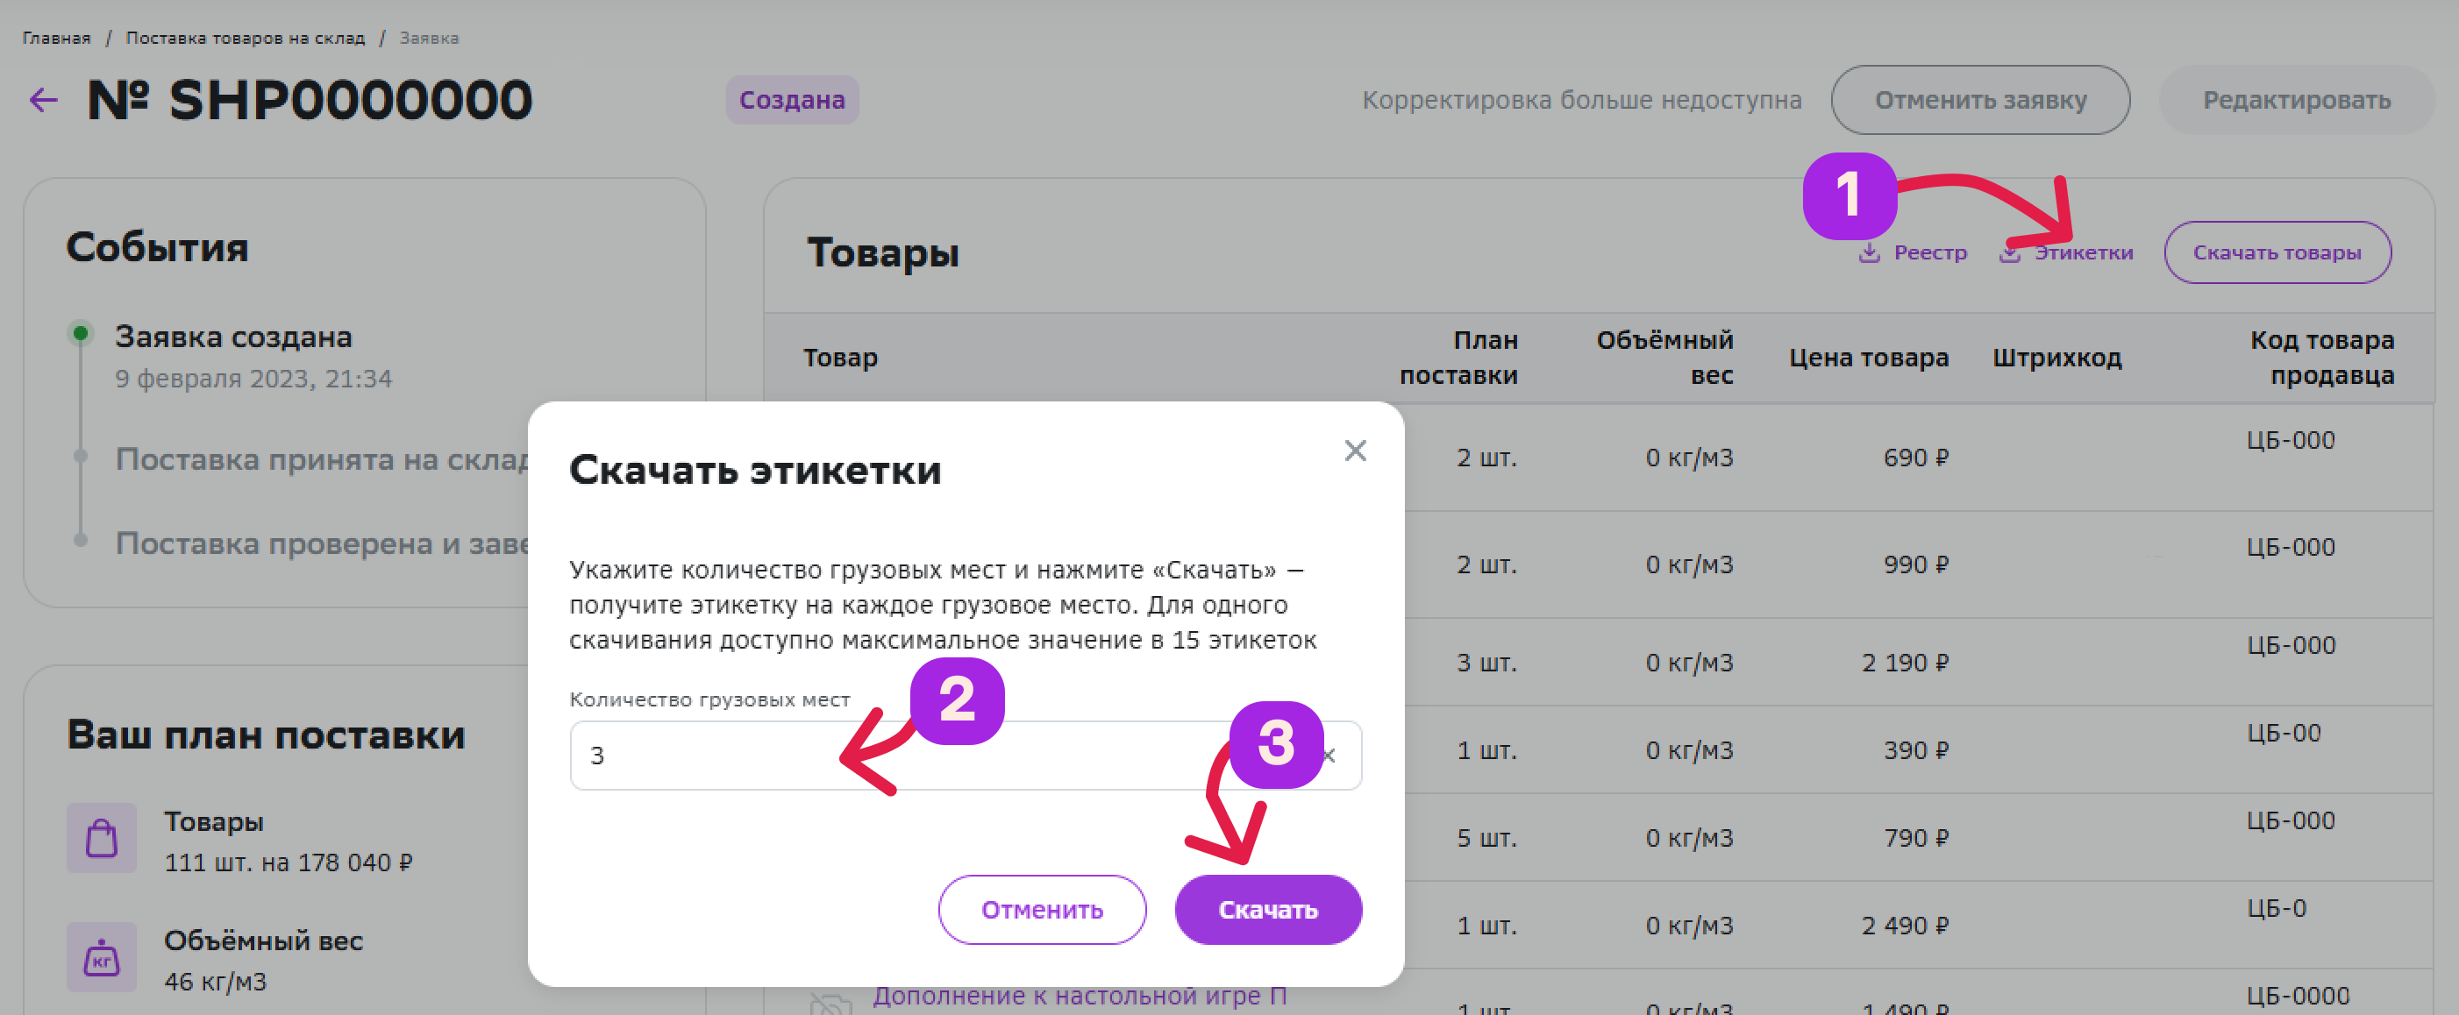
Task: Close the download labels dialog
Action: pyautogui.click(x=1355, y=451)
